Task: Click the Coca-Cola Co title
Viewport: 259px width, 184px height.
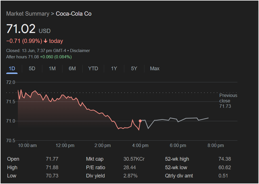Action: click(73, 14)
